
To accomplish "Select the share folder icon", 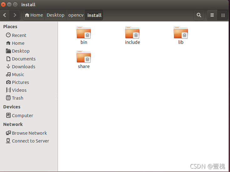I will (84, 57).
